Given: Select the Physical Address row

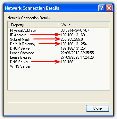Looking at the screenshot, I should (59, 30).
